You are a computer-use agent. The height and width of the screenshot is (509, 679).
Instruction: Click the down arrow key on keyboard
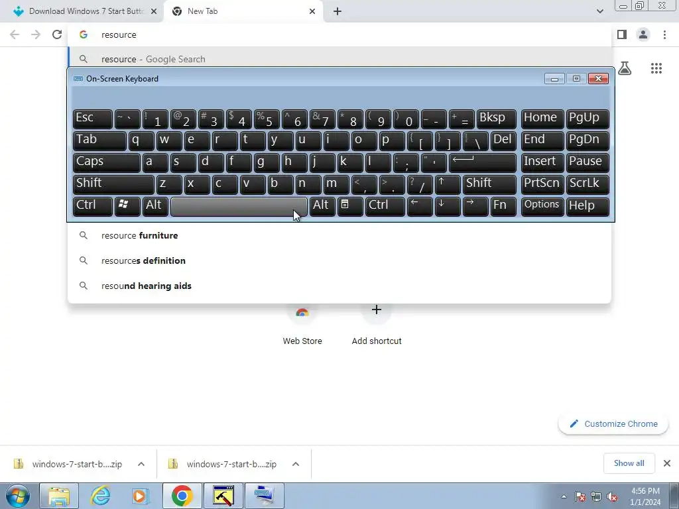pyautogui.click(x=448, y=206)
